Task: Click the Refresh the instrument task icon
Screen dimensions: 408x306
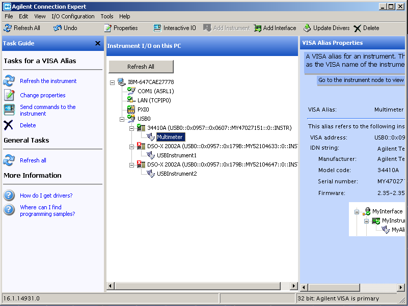Action: coord(9,81)
